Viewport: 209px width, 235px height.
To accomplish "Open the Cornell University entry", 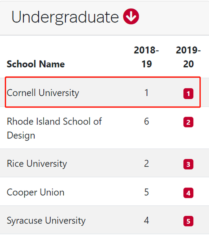I will pos(43,93).
